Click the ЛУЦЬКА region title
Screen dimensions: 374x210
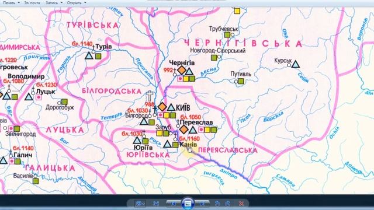(x=65, y=130)
